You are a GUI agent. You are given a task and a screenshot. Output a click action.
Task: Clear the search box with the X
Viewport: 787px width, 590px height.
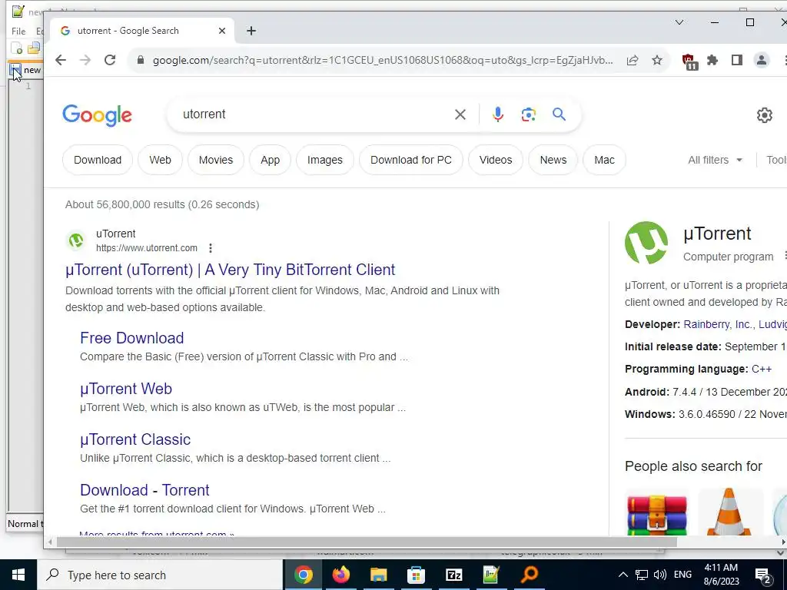(x=460, y=114)
